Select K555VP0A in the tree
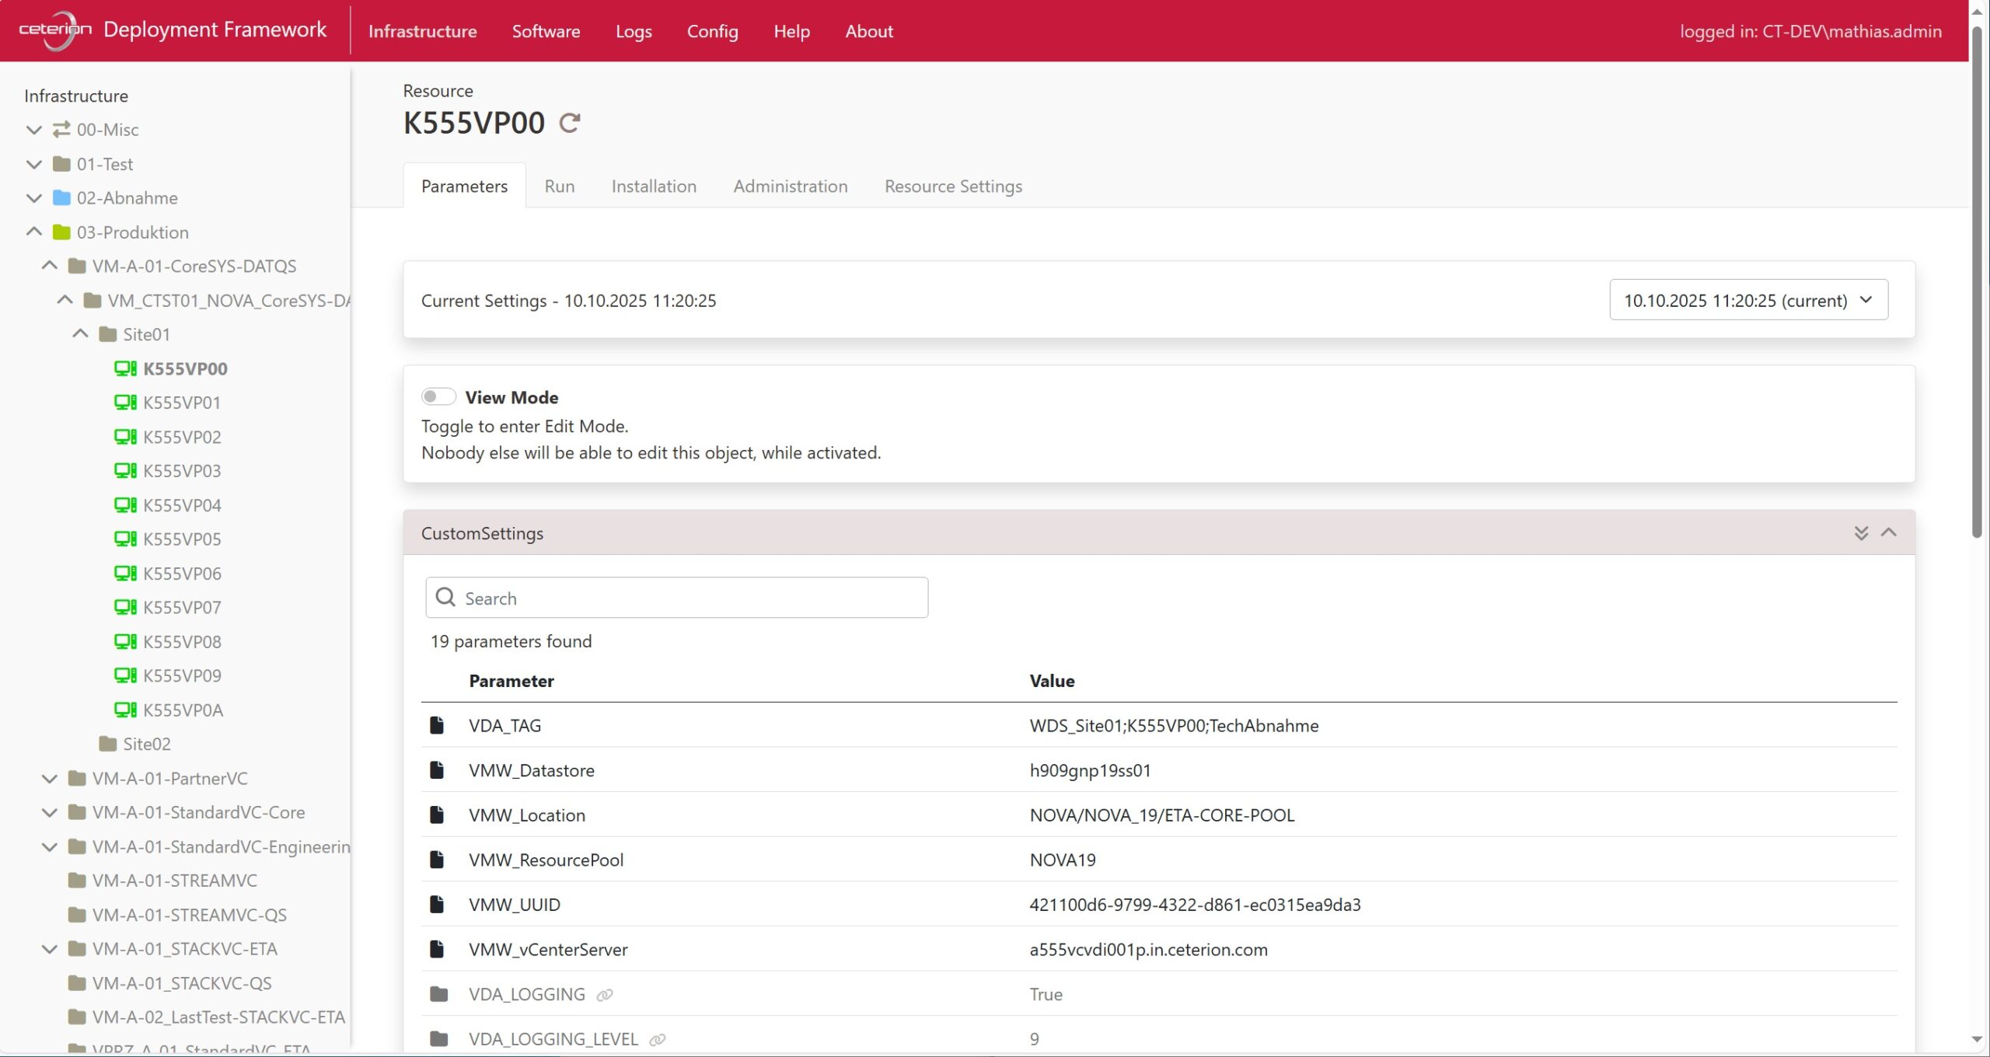This screenshot has height=1057, width=1990. point(183,710)
